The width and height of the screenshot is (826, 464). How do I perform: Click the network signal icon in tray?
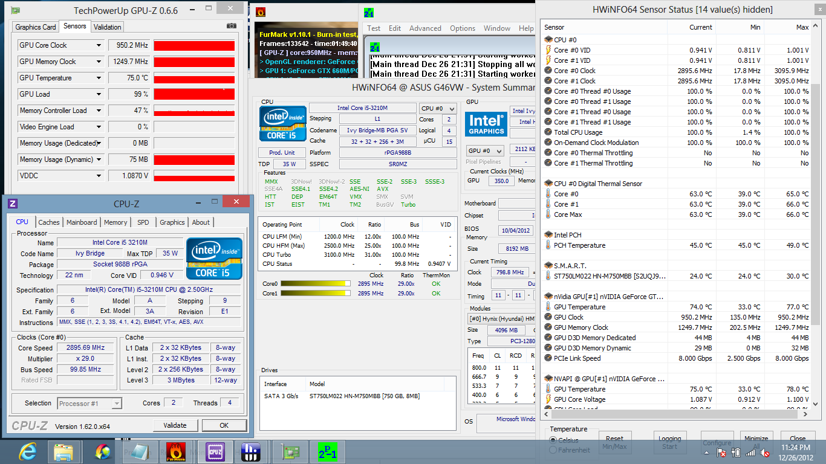click(x=750, y=452)
